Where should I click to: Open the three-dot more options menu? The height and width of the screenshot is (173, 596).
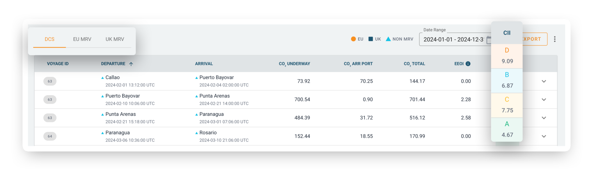tap(555, 39)
